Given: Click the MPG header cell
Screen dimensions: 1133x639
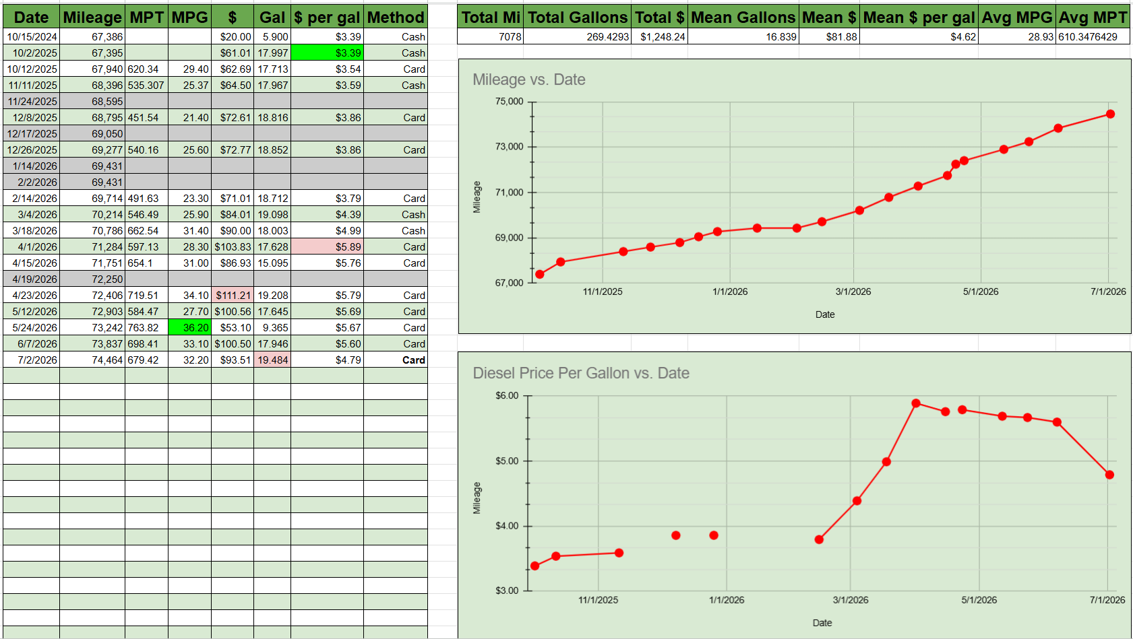Looking at the screenshot, I should click(189, 18).
